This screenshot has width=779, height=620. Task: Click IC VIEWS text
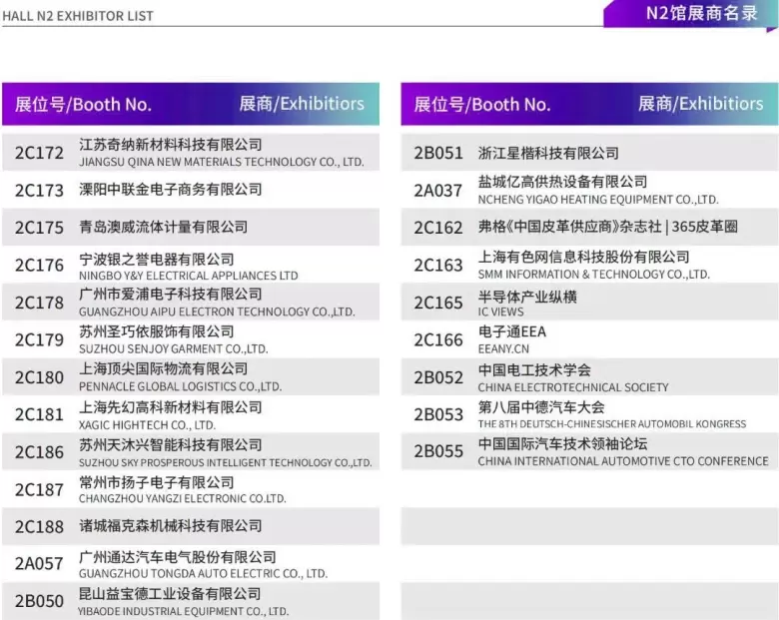[x=500, y=311]
